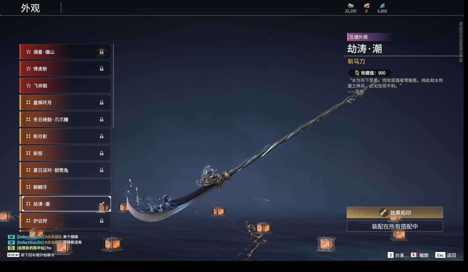Click the gold ticket currency icon
This screenshot has width=468, height=272.
click(366, 6)
